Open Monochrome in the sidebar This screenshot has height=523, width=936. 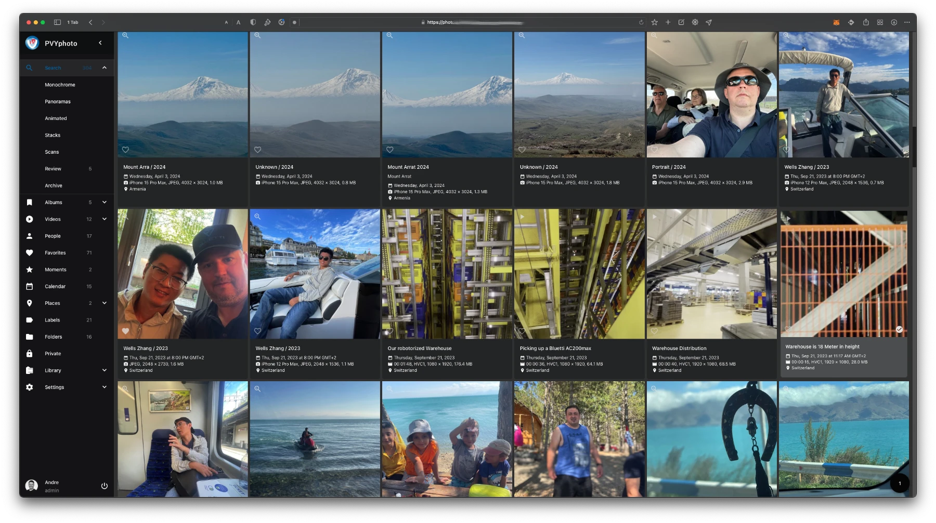pos(60,85)
